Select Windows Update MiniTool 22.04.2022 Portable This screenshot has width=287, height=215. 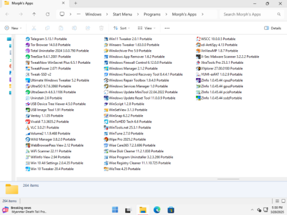point(141,92)
